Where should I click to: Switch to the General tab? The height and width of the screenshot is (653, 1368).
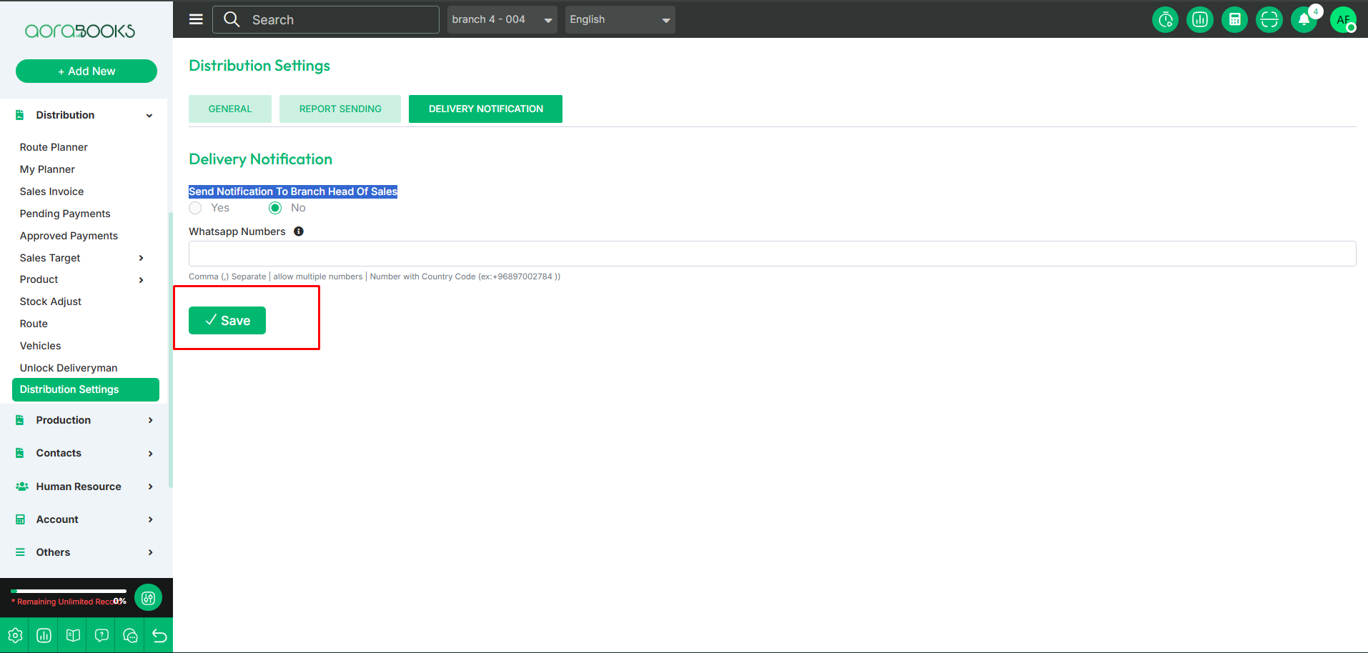pyautogui.click(x=230, y=109)
